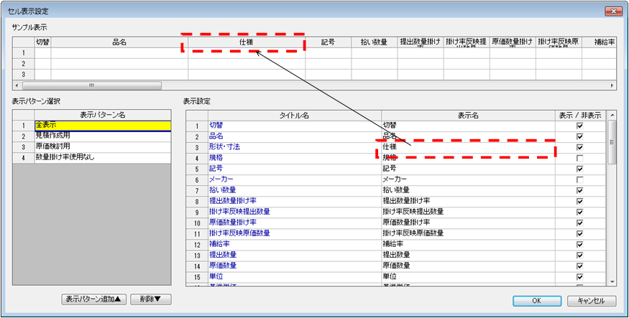Screen dimensions: 629x318
Task: Choose the 数量掛け率使用なし pattern row
Action: tap(102, 157)
